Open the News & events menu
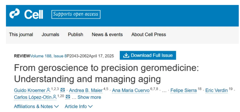This screenshot has height=112, width=240. pyautogui.click(x=107, y=34)
